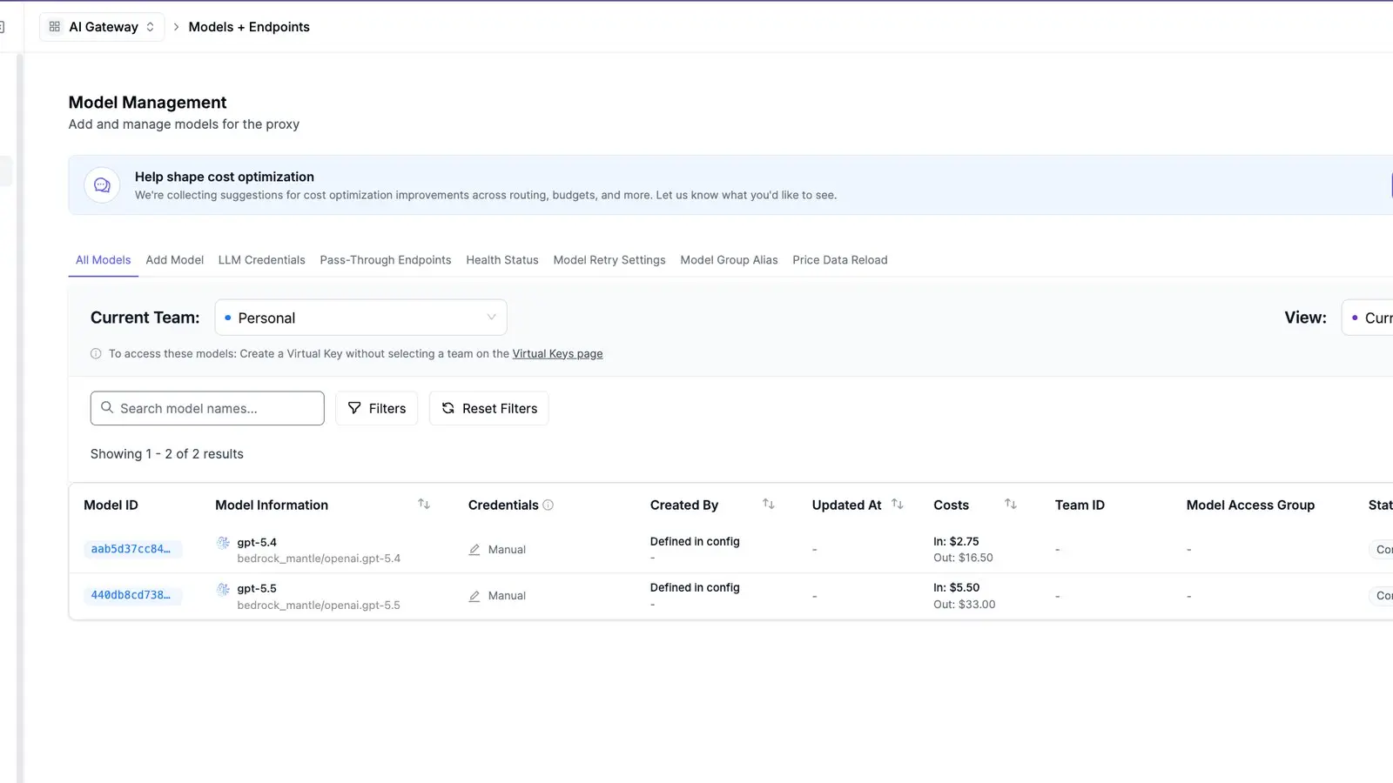Click the Credentials info icon
Screen dimensions: 1393x783
[x=548, y=505]
